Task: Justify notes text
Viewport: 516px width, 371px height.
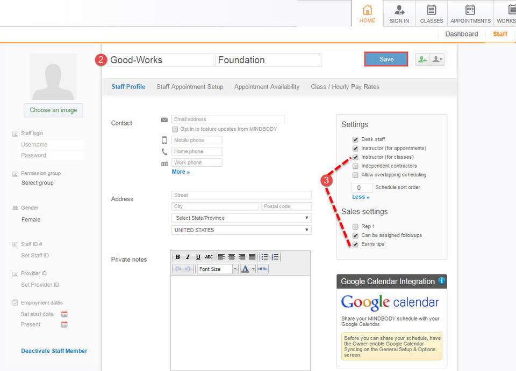Action: click(x=252, y=257)
